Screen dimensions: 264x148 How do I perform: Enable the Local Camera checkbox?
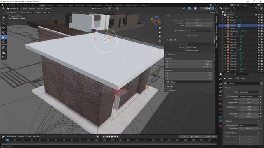pyautogui.click(x=186, y=31)
